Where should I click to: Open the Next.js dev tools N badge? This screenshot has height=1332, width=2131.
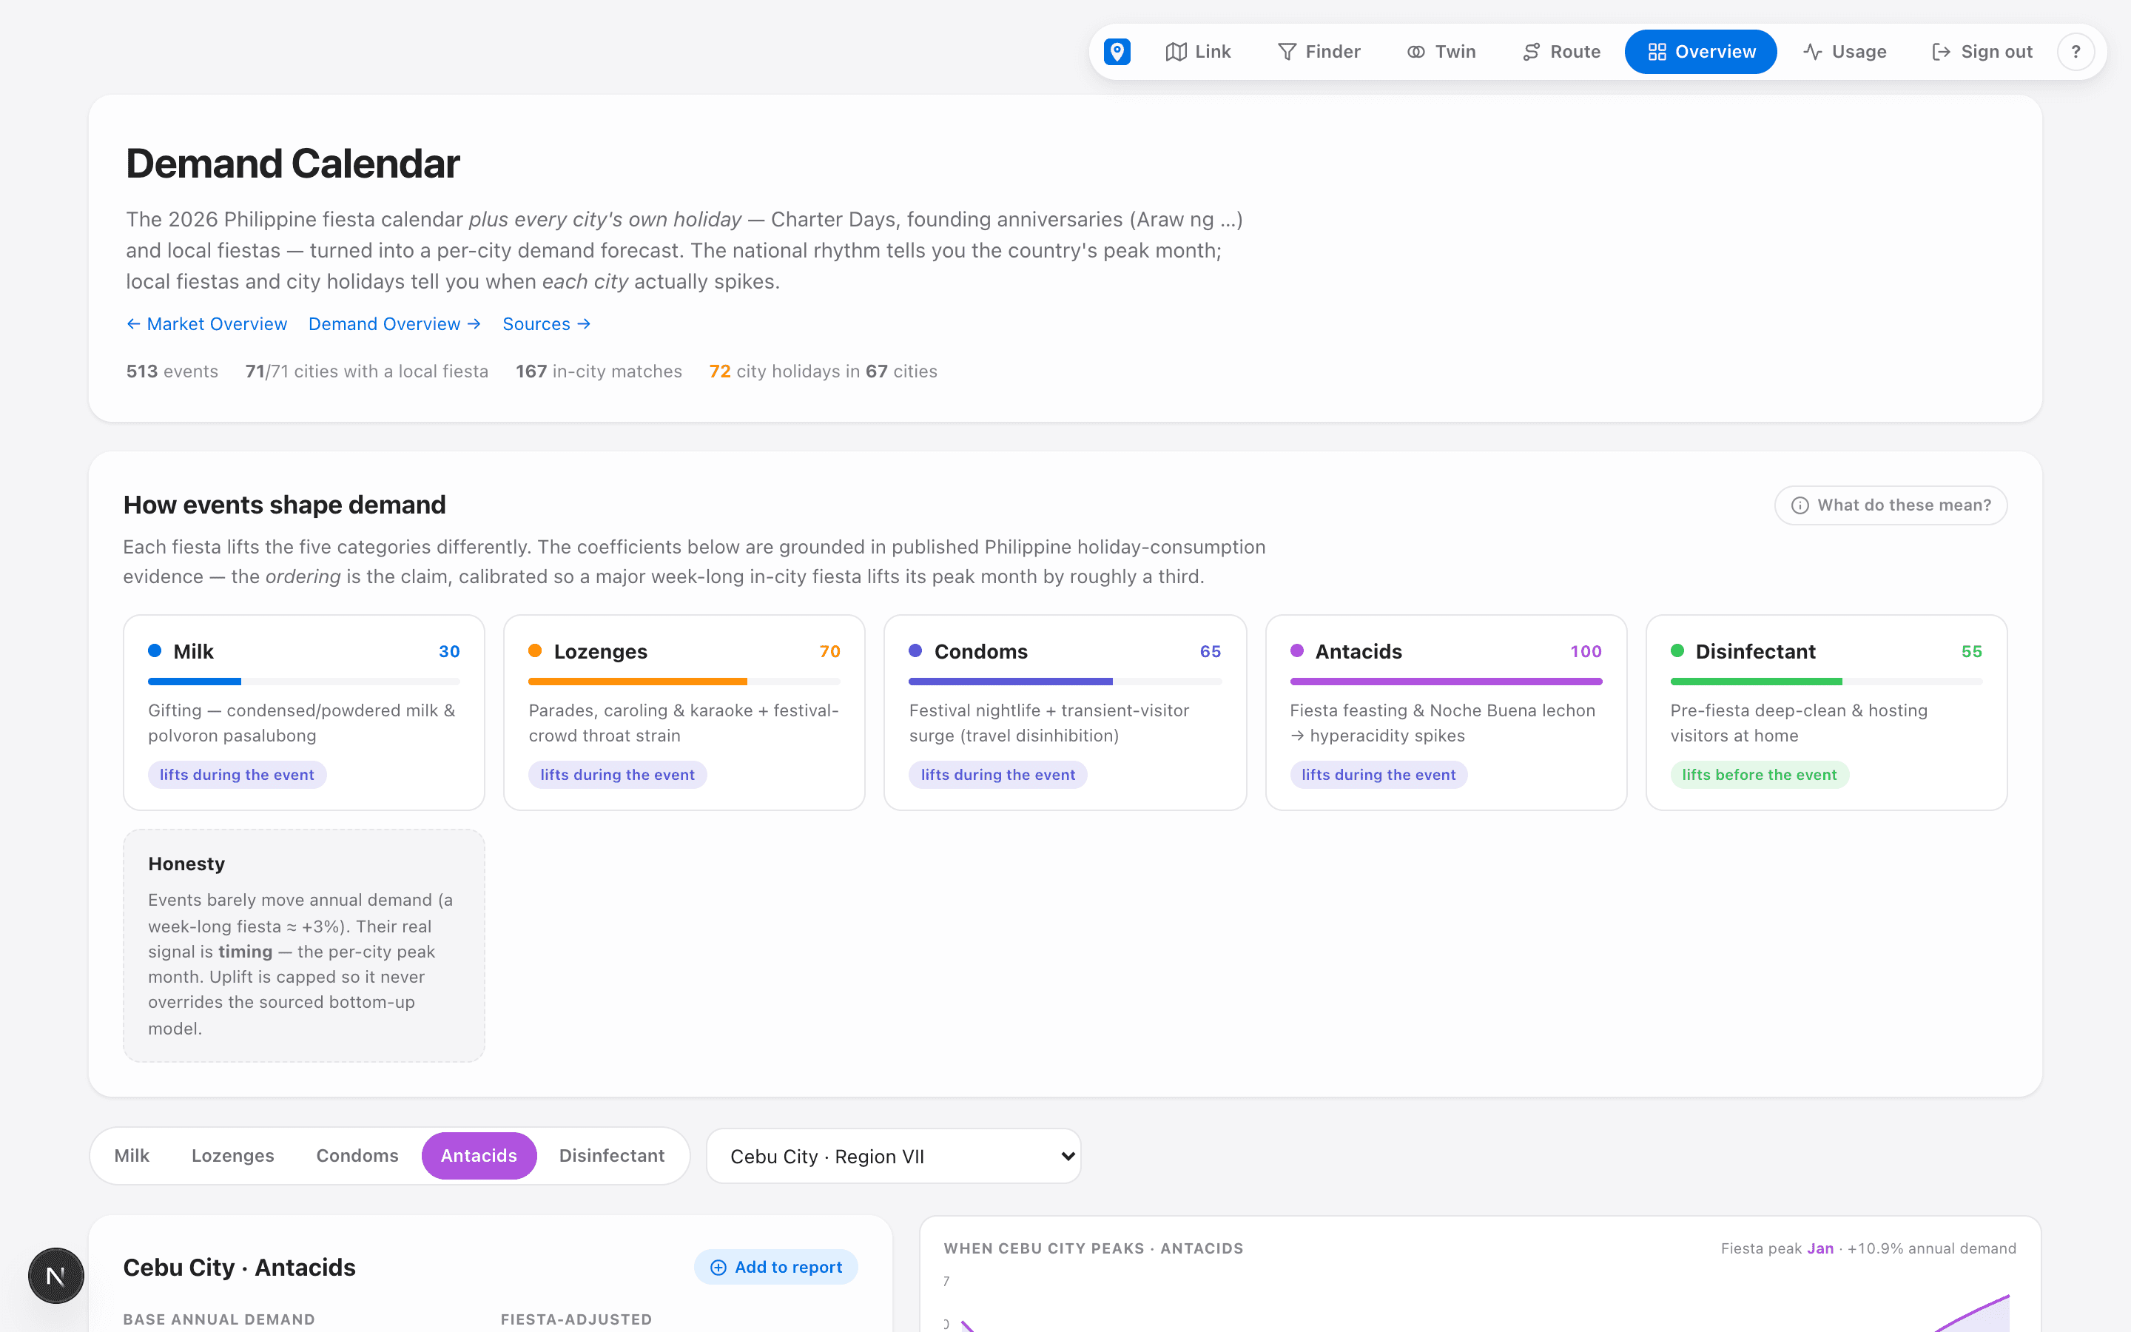pyautogui.click(x=55, y=1276)
